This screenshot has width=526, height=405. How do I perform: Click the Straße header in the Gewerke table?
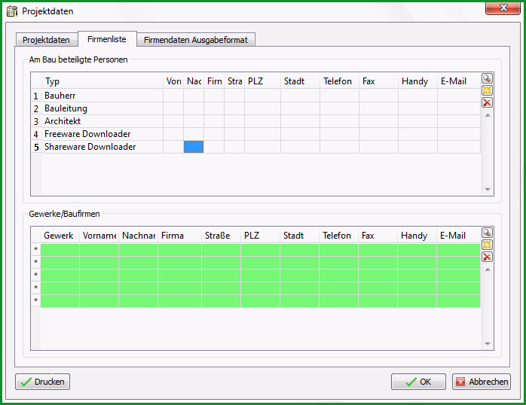point(221,236)
